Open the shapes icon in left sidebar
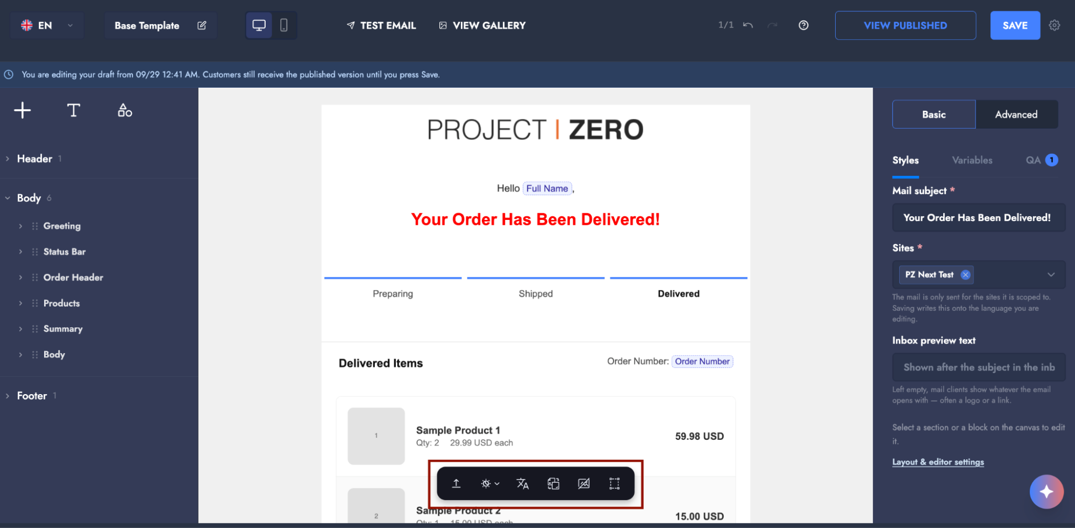The height and width of the screenshot is (528, 1075). (125, 110)
